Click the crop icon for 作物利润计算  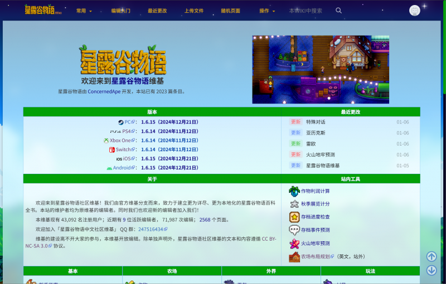(x=294, y=191)
